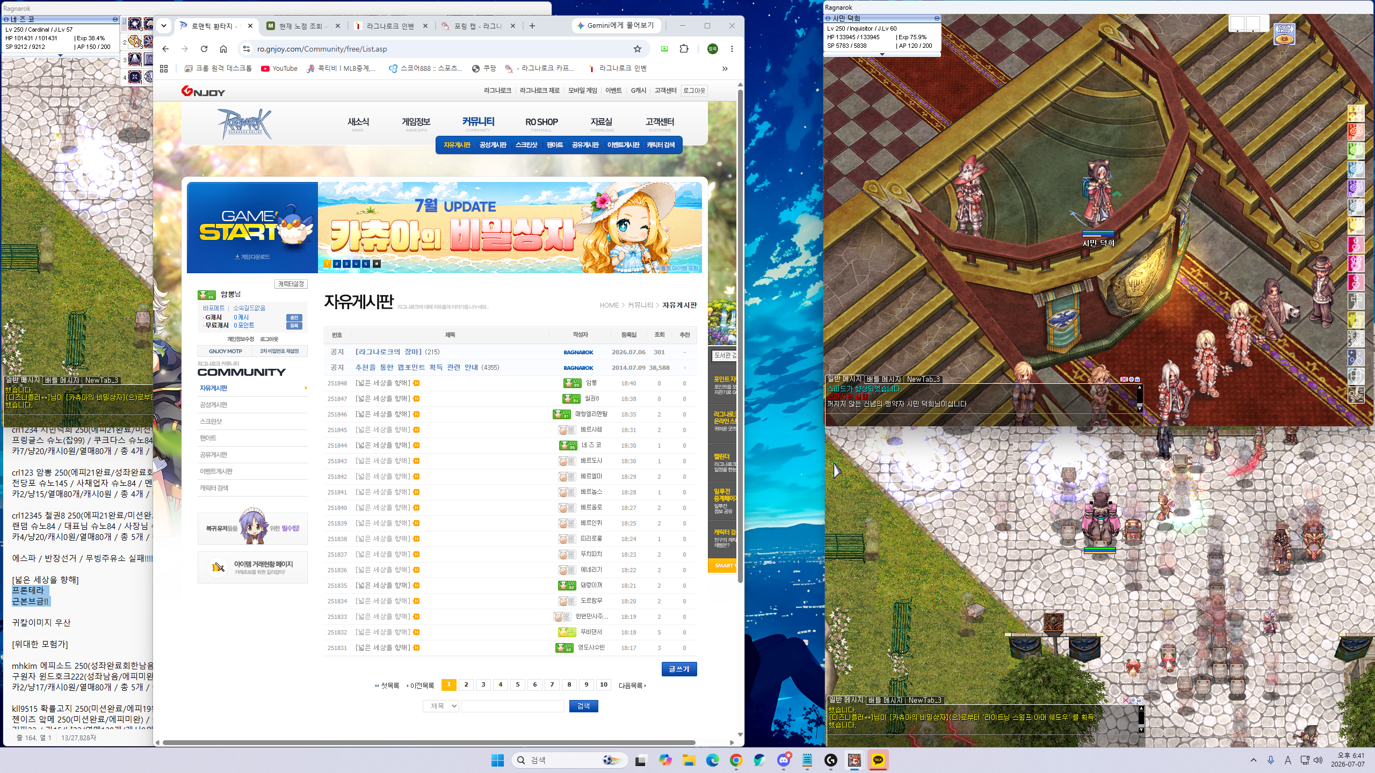Image resolution: width=1375 pixels, height=773 pixels.
Task: Open KakaoTalk from the taskbar
Action: click(x=878, y=760)
